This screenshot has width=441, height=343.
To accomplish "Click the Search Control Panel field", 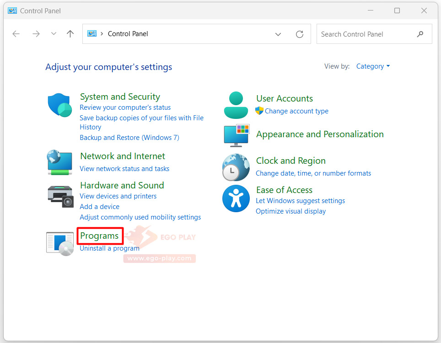I will pyautogui.click(x=366, y=34).
